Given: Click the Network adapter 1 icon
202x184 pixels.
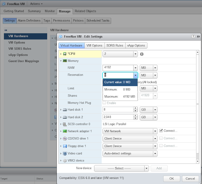Looking at the screenshot, I should point(65,131).
